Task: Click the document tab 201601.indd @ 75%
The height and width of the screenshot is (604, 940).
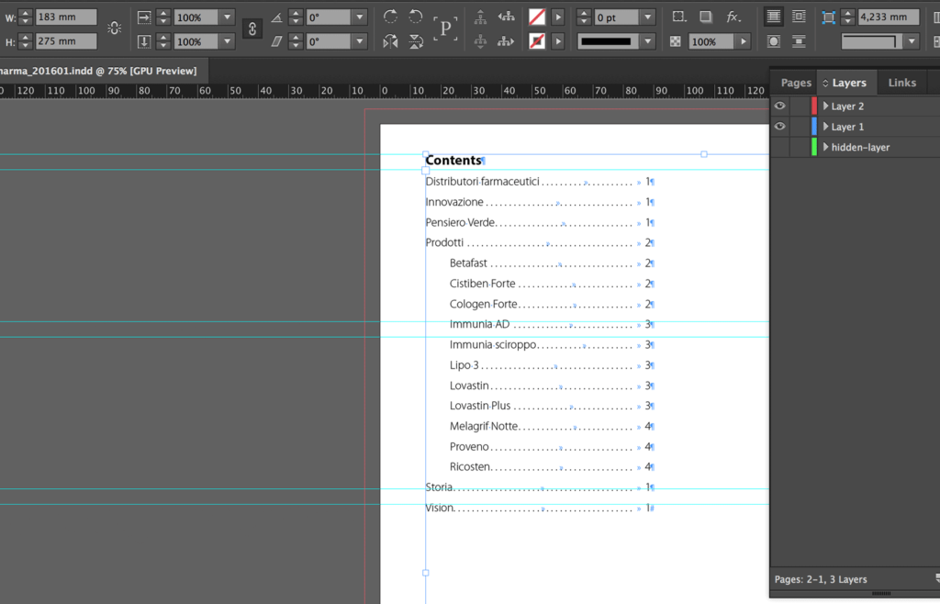Action: (98, 71)
